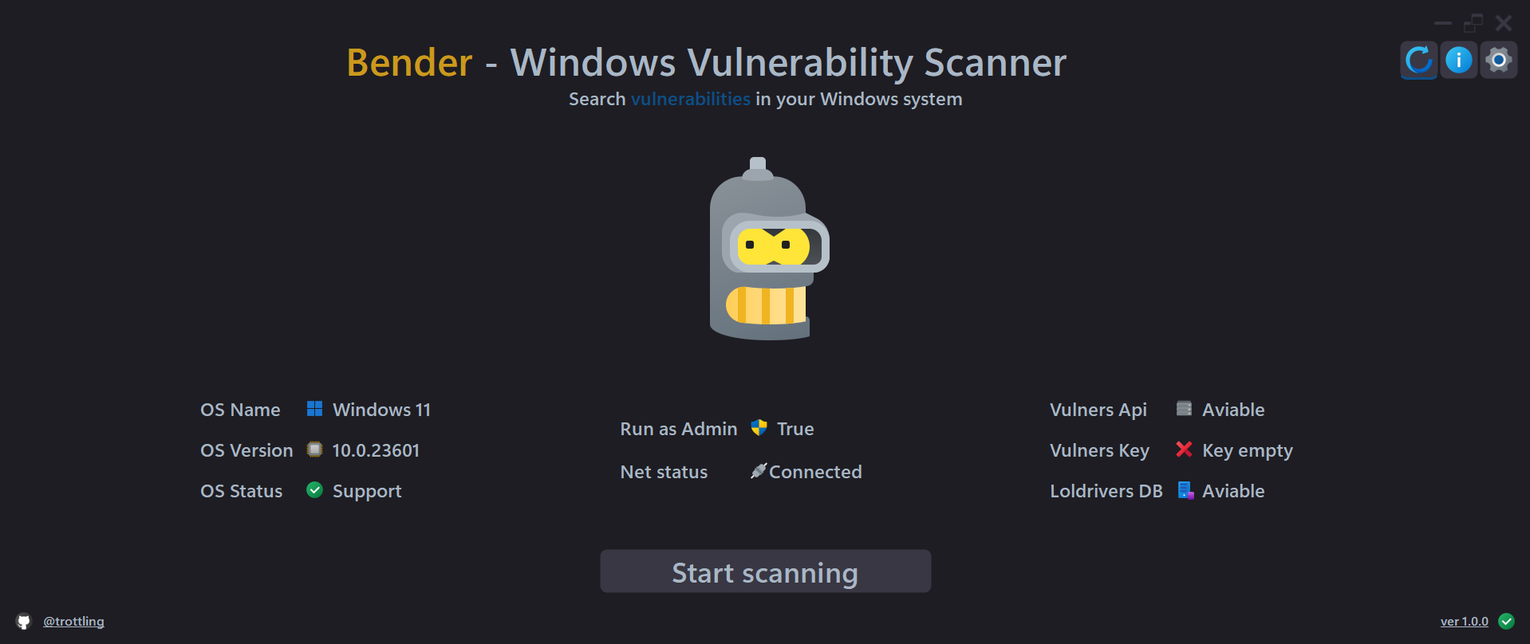The height and width of the screenshot is (644, 1530).
Task: Click 'Aviable' next to Vulners Api
Action: (x=1233, y=410)
